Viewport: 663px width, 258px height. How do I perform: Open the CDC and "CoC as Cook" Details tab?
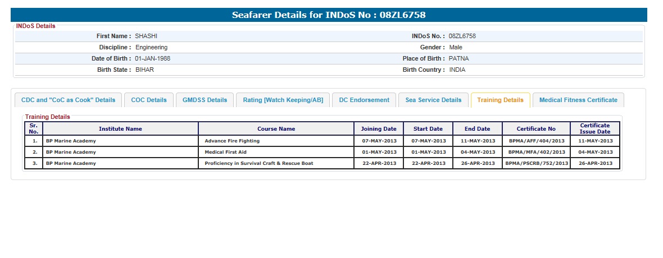(x=68, y=100)
